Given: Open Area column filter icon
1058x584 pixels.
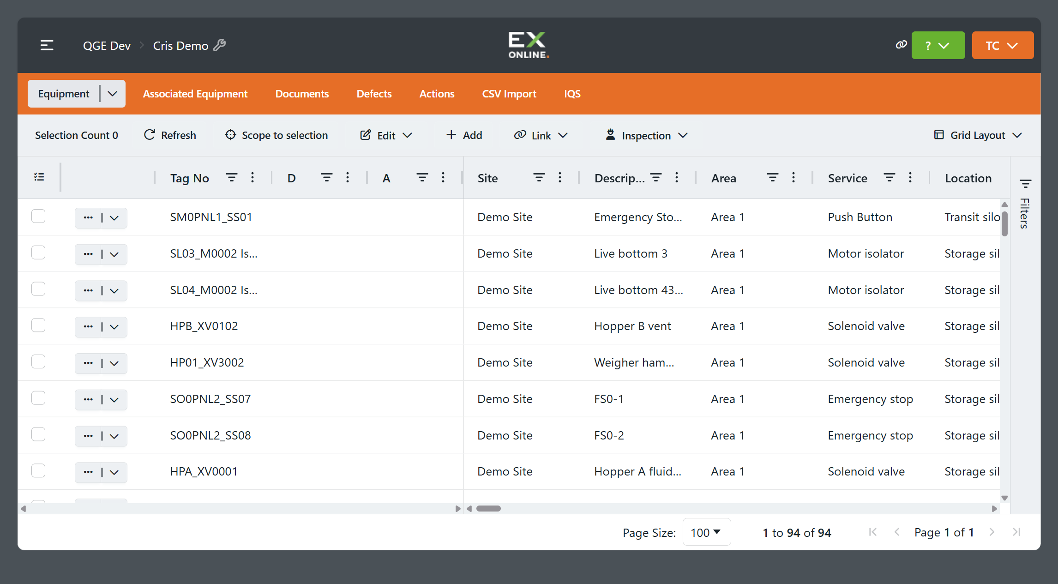Looking at the screenshot, I should pos(772,177).
